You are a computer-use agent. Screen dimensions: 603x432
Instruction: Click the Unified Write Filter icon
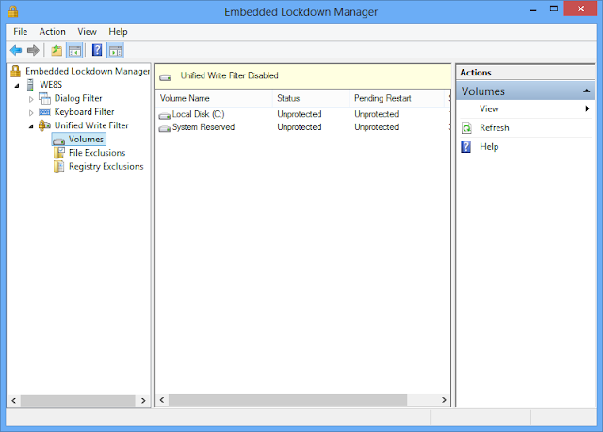click(44, 125)
